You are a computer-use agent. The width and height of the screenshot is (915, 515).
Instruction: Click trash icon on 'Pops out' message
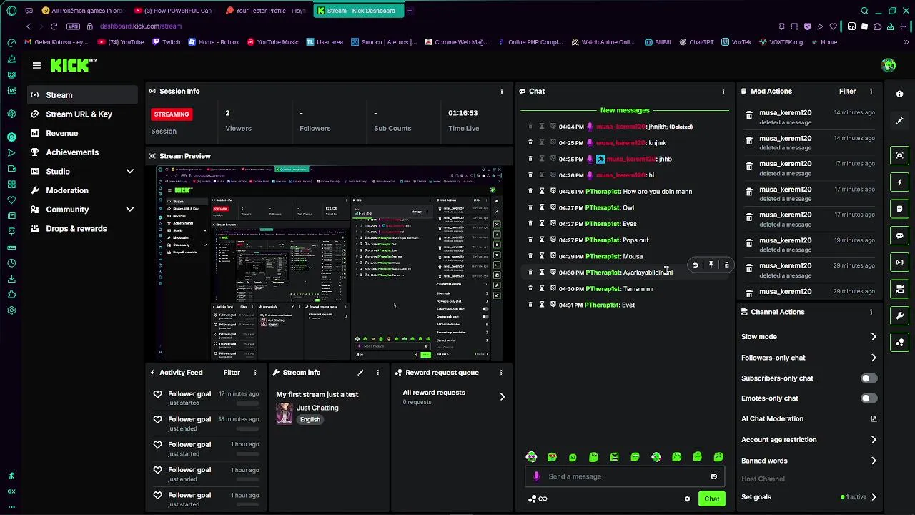click(530, 240)
